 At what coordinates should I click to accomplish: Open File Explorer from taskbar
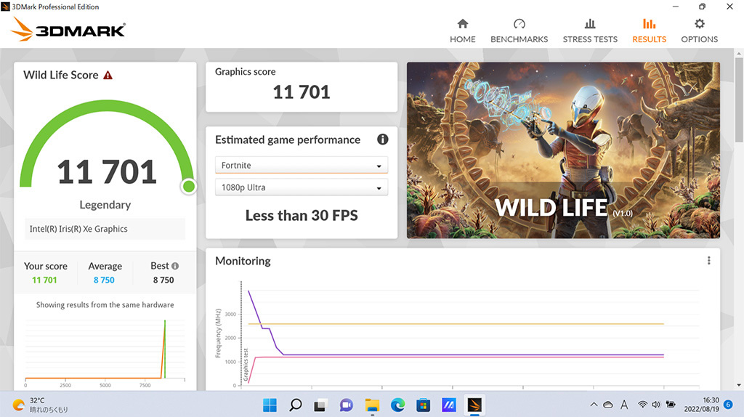coord(372,405)
